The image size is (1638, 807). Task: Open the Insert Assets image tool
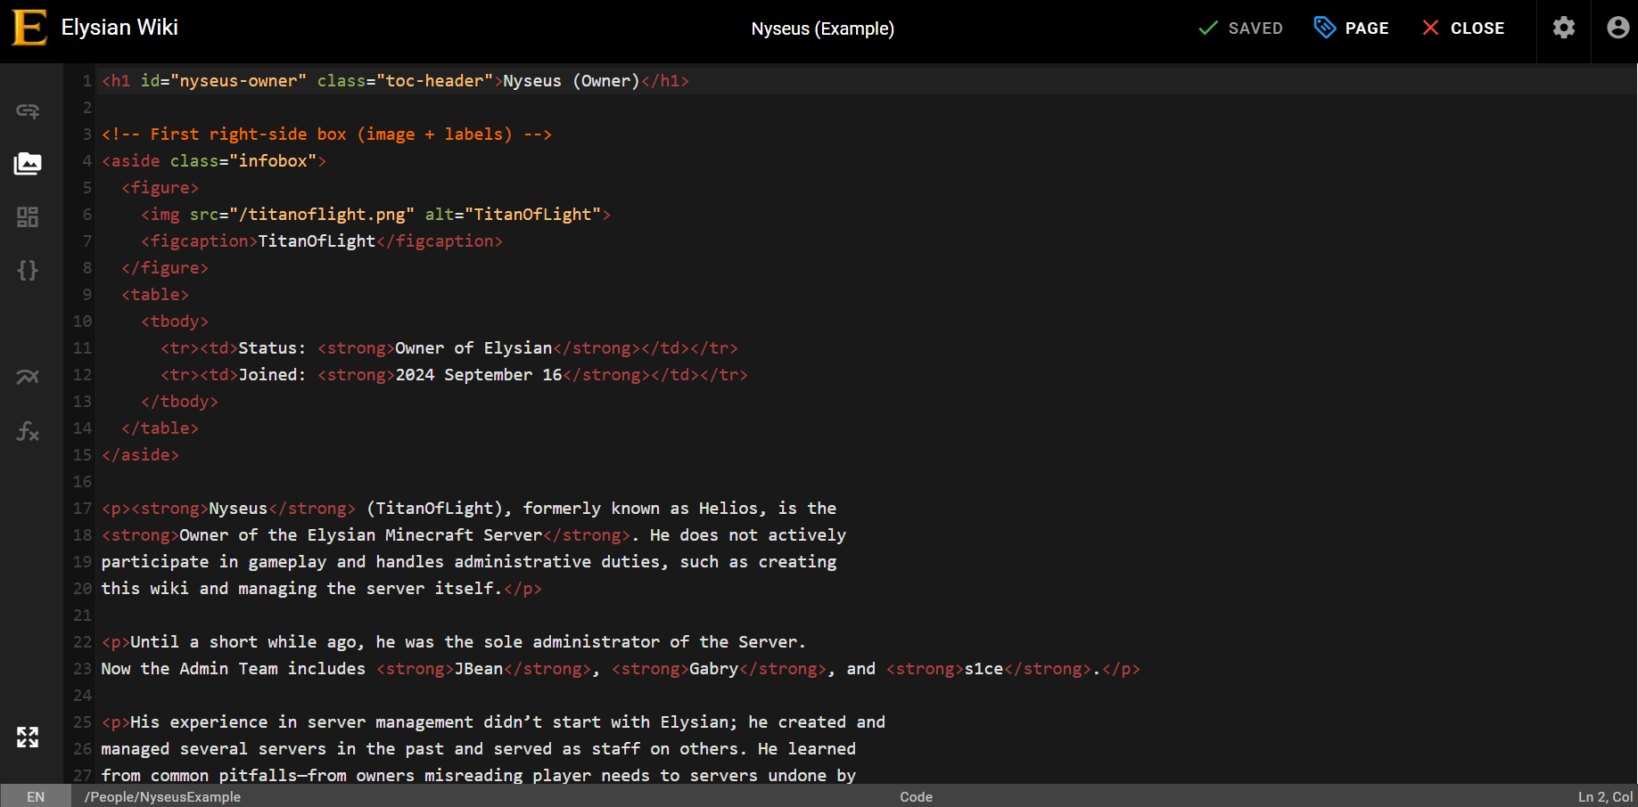point(28,164)
